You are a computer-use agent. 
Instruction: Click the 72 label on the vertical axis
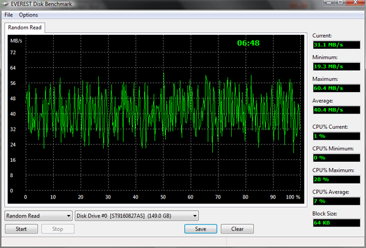13,53
